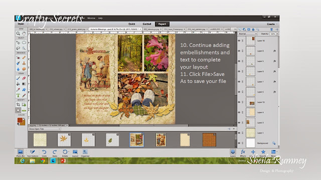Toggle visibility of Layer 12
Image resolution: width=321 pixels, height=180 pixels.
239,102
